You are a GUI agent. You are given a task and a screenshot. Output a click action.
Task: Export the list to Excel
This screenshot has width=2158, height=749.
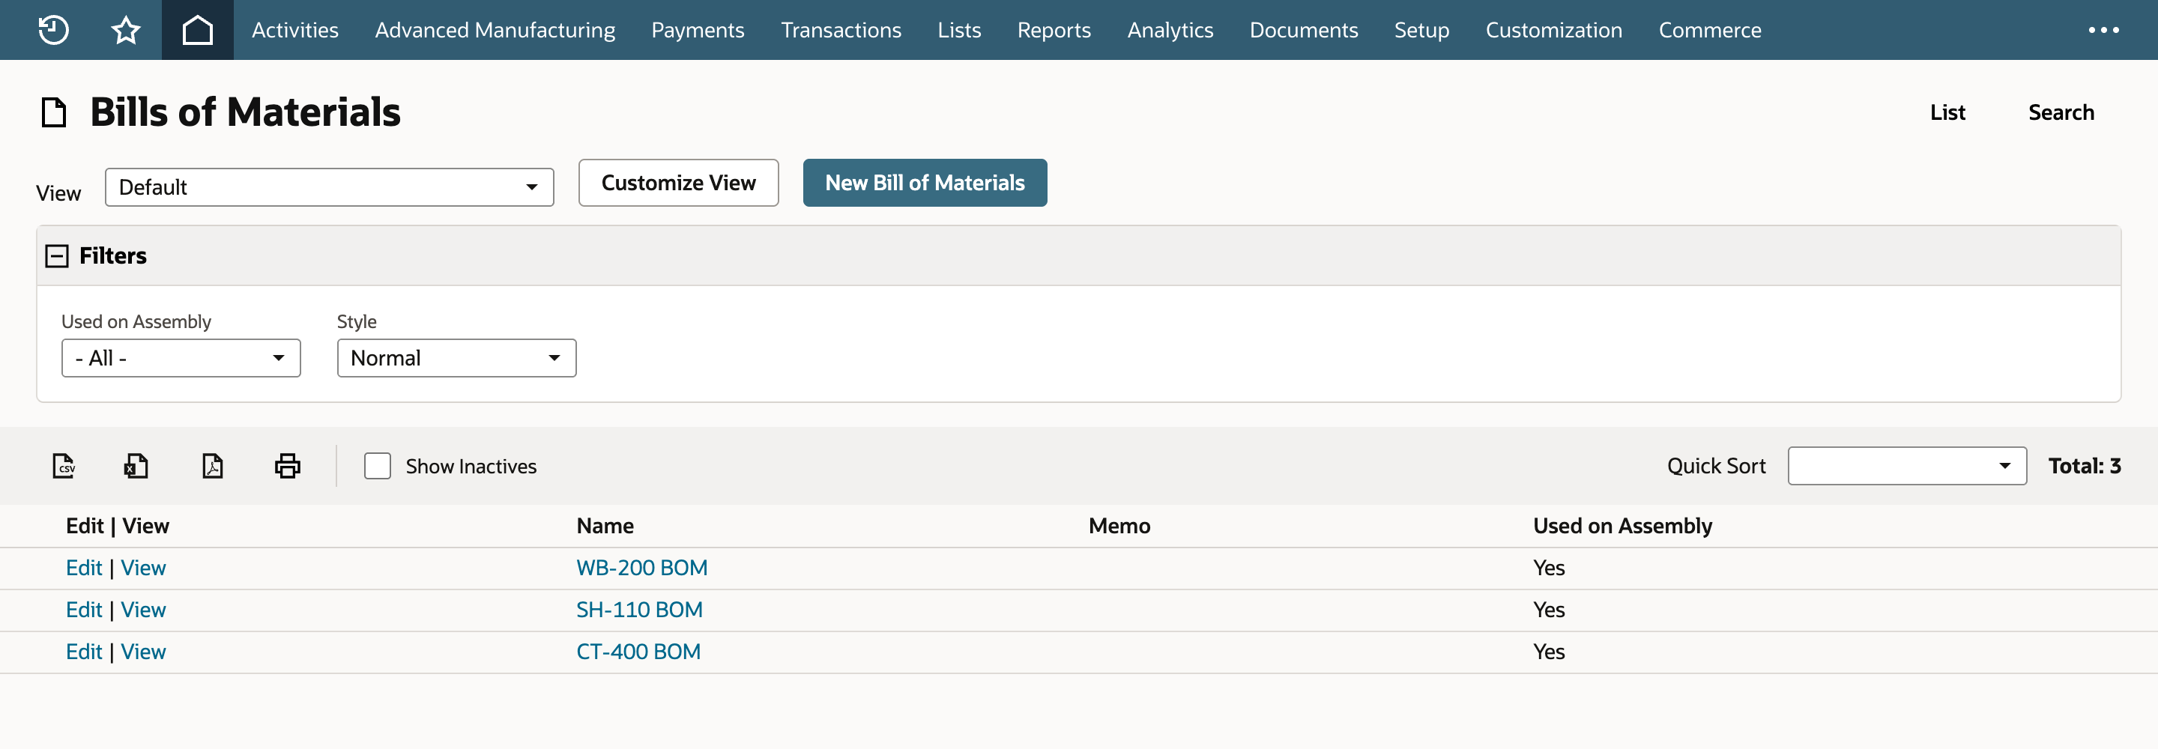pos(136,466)
